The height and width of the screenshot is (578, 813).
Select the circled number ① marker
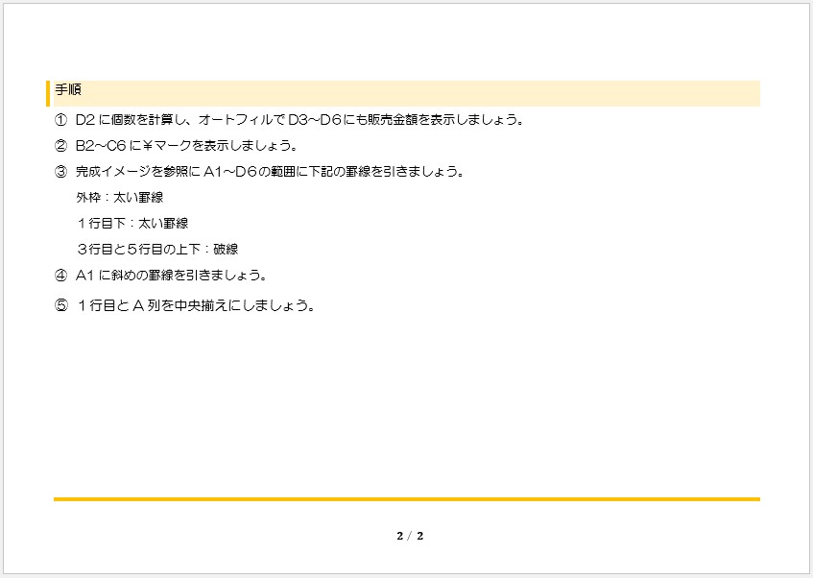(x=61, y=120)
